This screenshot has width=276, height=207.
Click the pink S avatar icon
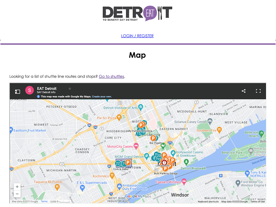(29, 90)
